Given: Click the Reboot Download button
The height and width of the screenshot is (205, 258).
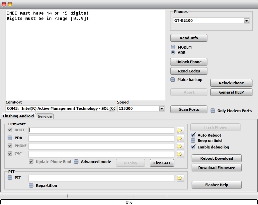Looking at the screenshot, I should click(x=217, y=158).
